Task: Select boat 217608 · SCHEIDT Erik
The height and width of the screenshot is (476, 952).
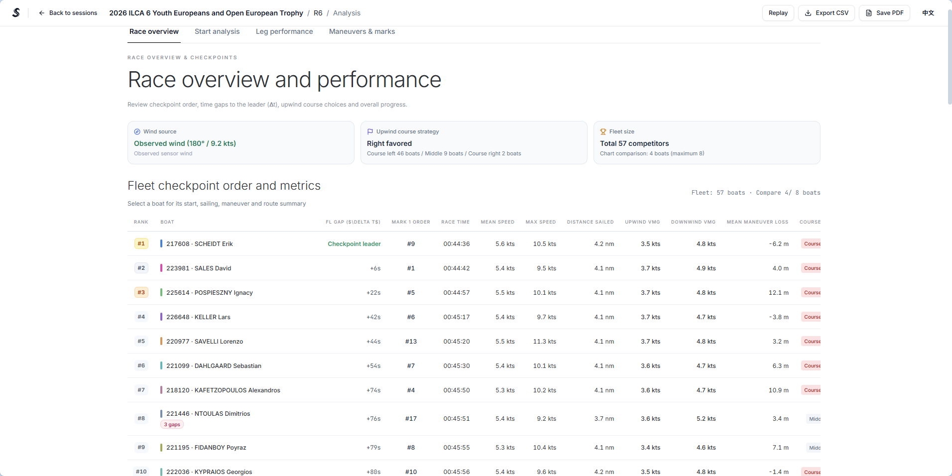Action: [x=200, y=244]
